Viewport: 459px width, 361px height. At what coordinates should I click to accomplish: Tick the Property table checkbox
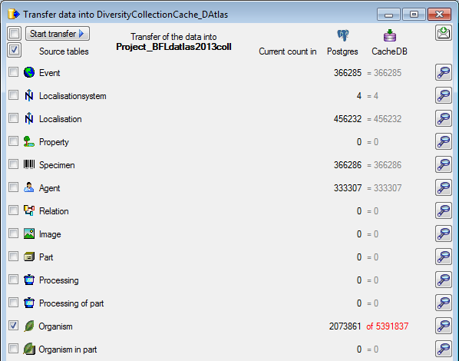[13, 141]
